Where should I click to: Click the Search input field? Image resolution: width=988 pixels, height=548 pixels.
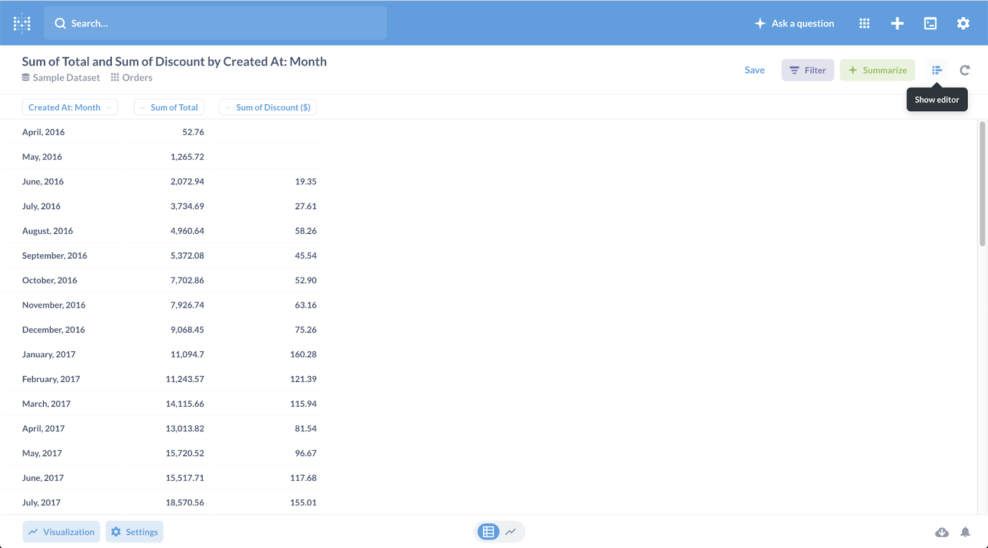pos(216,23)
